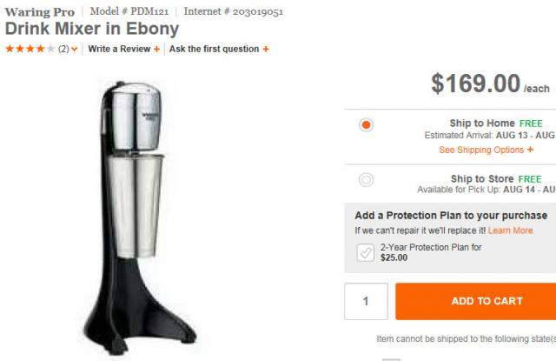Open the protection plan Learn More link
This screenshot has height=361, width=556.
pos(510,231)
